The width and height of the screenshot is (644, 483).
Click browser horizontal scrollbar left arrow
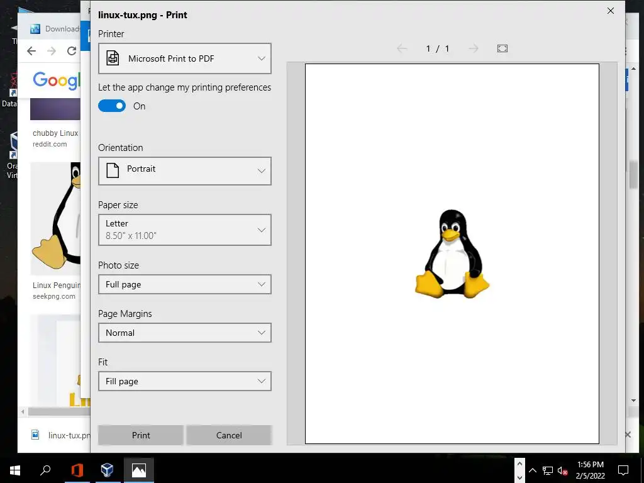pyautogui.click(x=23, y=411)
